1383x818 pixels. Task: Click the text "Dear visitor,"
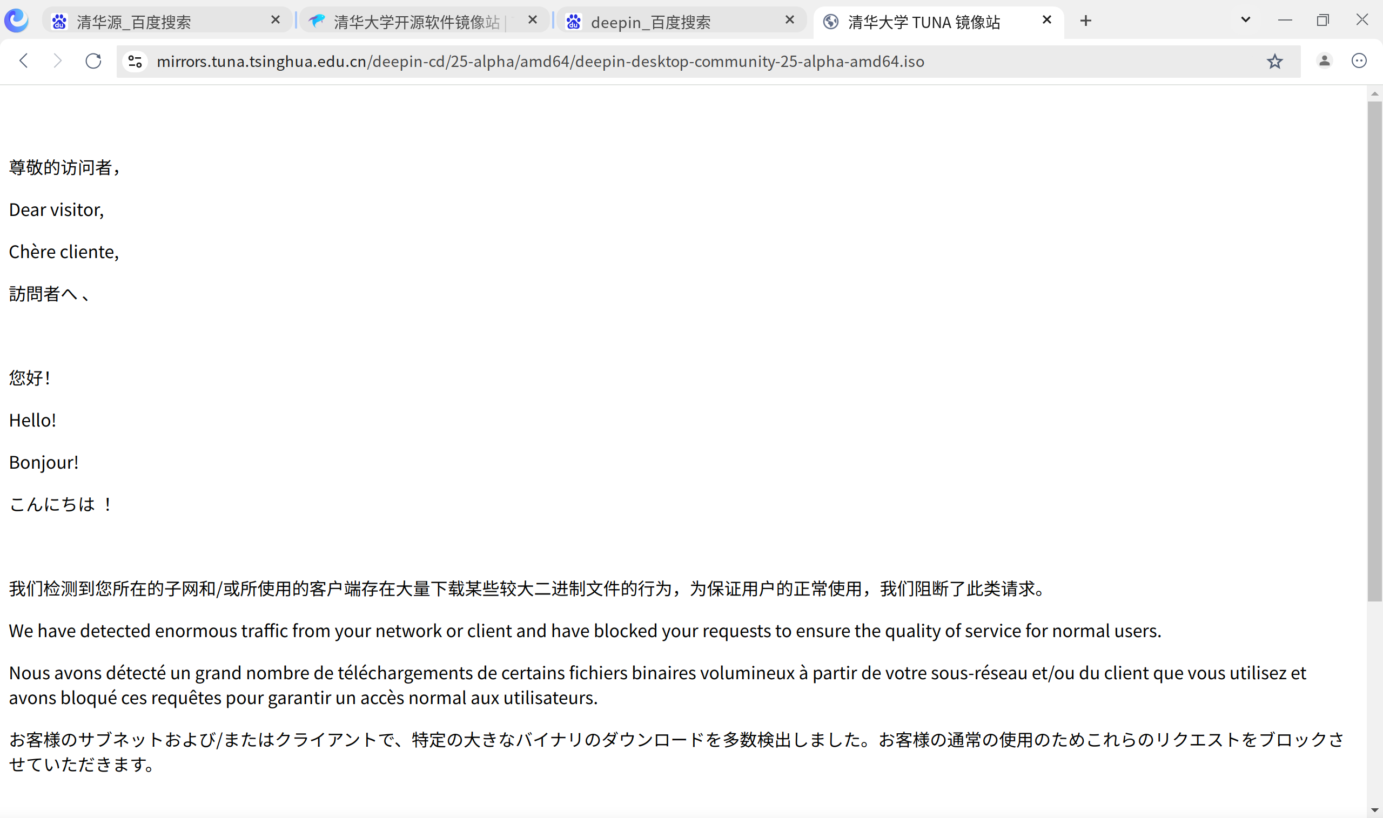pyautogui.click(x=56, y=210)
